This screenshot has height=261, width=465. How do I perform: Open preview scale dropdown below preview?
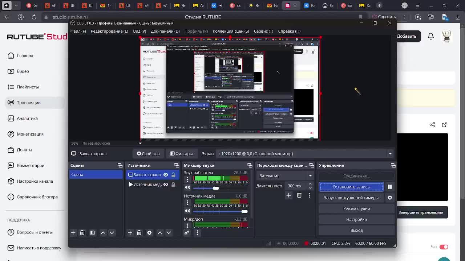tap(140, 143)
